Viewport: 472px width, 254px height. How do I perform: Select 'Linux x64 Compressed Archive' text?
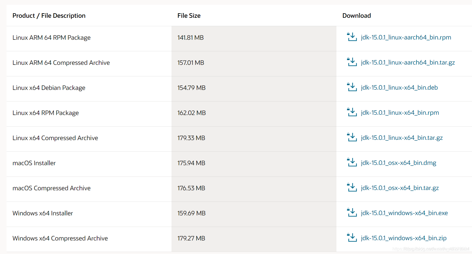point(55,138)
